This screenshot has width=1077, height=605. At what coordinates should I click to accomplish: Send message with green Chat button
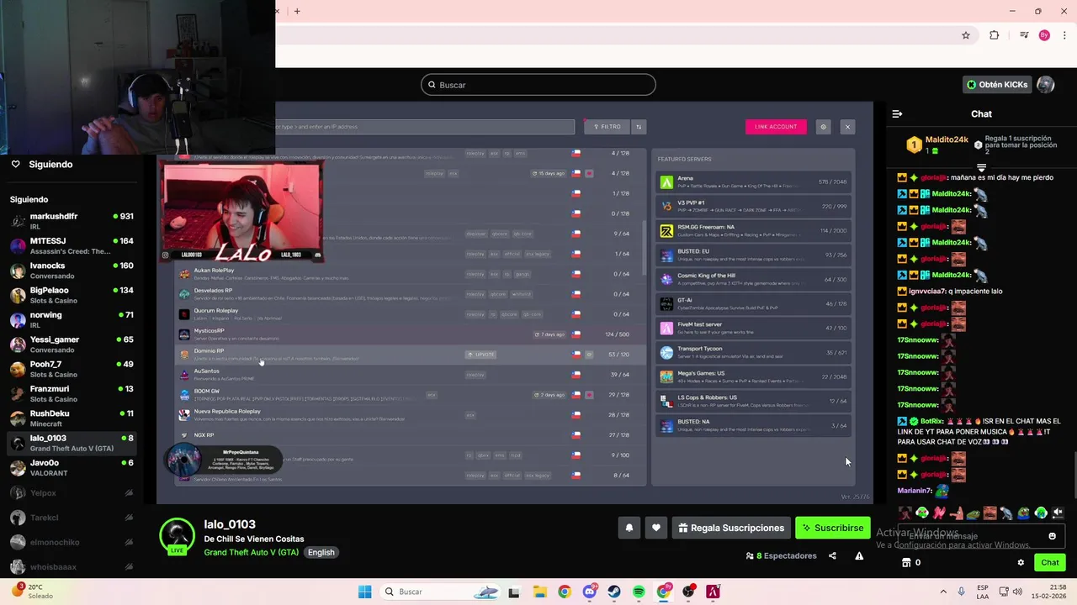pyautogui.click(x=1050, y=563)
